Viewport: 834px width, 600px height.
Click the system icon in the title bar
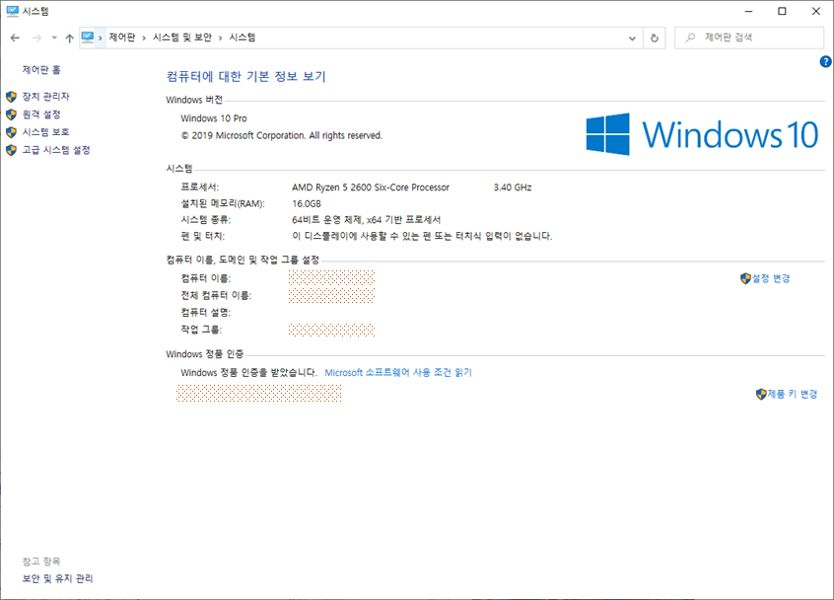tap(12, 11)
